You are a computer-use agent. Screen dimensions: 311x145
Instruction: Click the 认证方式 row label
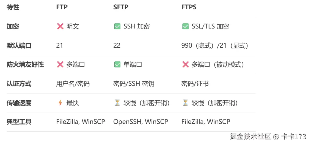pos(19,84)
